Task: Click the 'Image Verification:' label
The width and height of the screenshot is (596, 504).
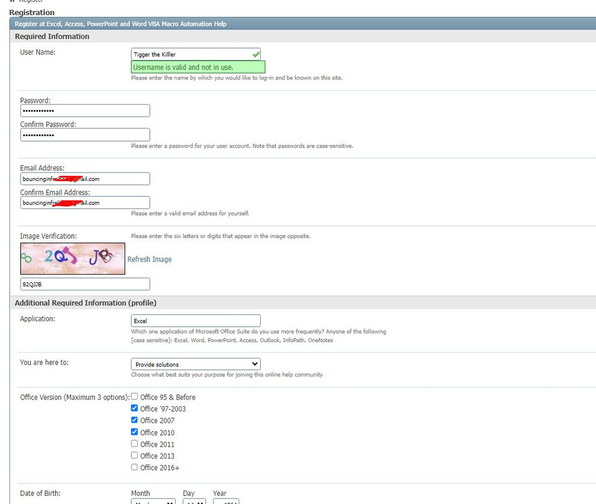Action: pyautogui.click(x=49, y=236)
